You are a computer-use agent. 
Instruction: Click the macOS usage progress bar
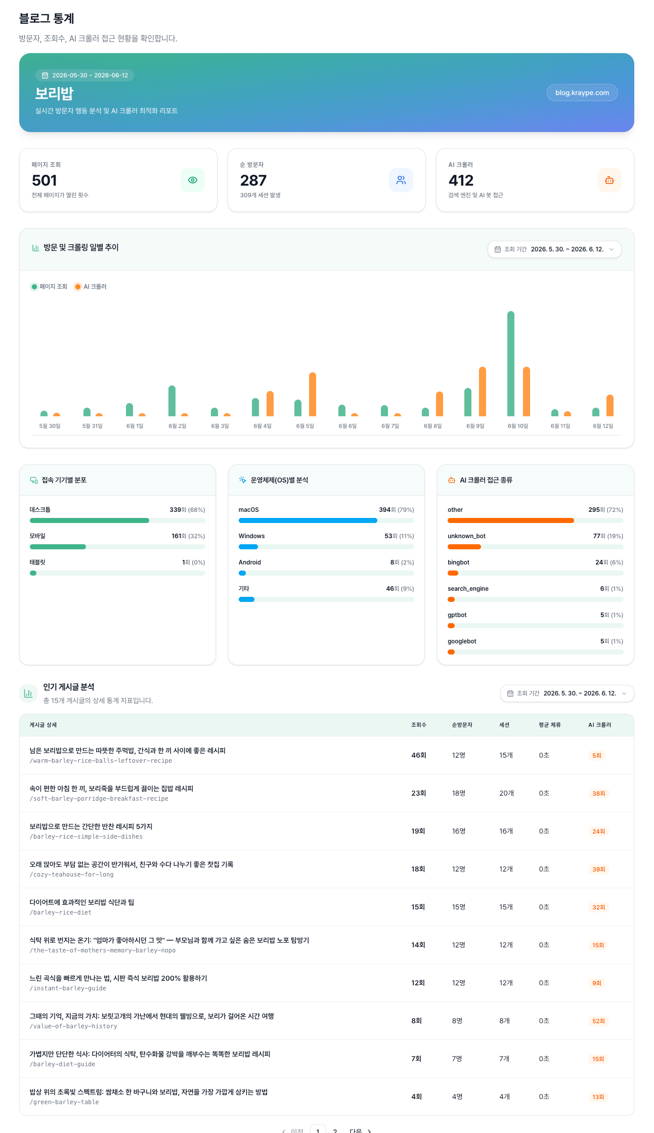pyautogui.click(x=326, y=520)
